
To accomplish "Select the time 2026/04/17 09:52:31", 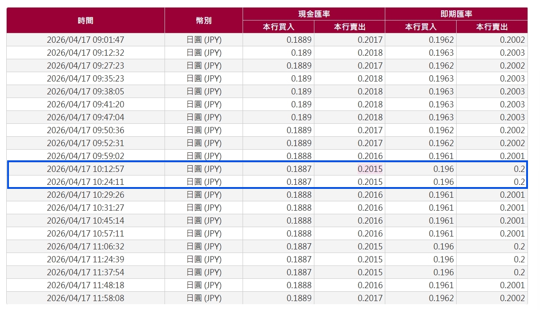I will click(x=86, y=143).
